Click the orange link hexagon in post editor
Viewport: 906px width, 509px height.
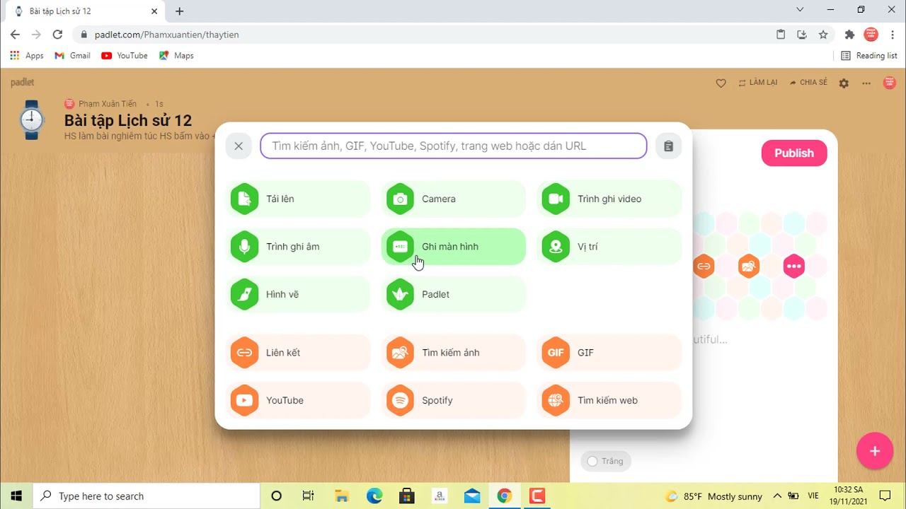(x=704, y=267)
